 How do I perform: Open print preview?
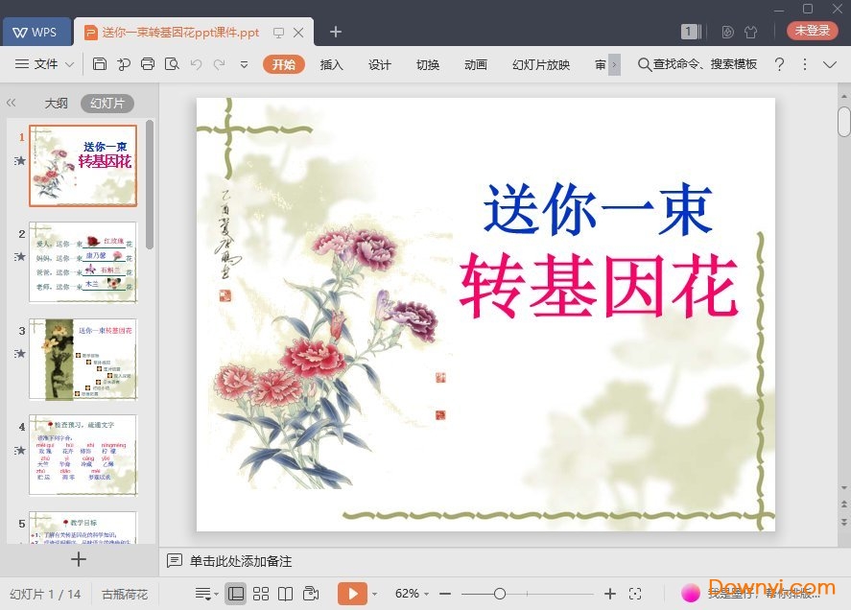click(x=173, y=64)
